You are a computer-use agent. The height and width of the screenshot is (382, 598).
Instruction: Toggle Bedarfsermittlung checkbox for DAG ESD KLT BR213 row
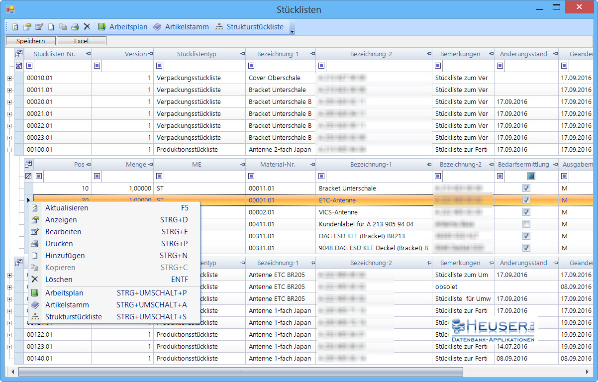[x=526, y=236]
